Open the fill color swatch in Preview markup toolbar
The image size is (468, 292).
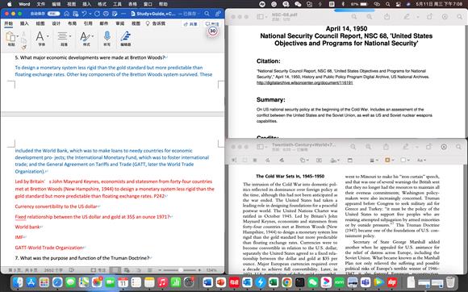[403, 161]
